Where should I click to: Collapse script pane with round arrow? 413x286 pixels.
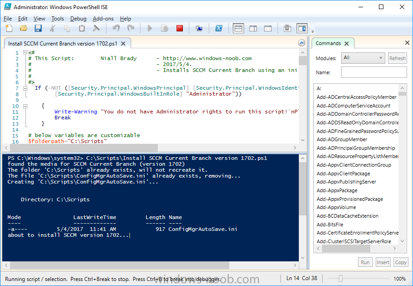(x=302, y=43)
